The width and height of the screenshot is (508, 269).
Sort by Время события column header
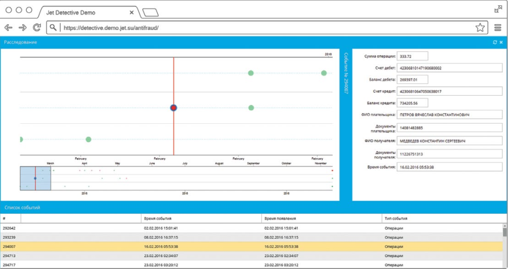(x=201, y=218)
